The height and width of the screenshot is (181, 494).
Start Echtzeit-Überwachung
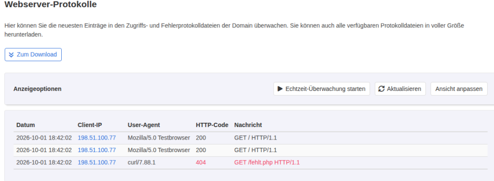coord(322,89)
